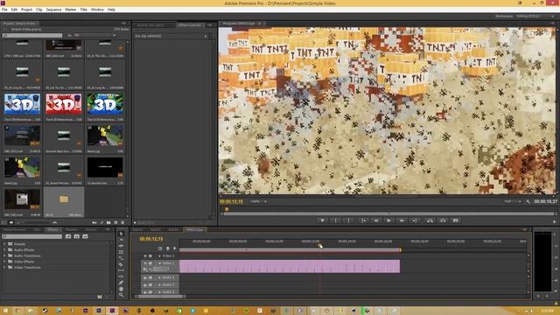Click the timeline horizontal zoom scrollbar
The width and height of the screenshot is (560, 315).
(x=160, y=297)
